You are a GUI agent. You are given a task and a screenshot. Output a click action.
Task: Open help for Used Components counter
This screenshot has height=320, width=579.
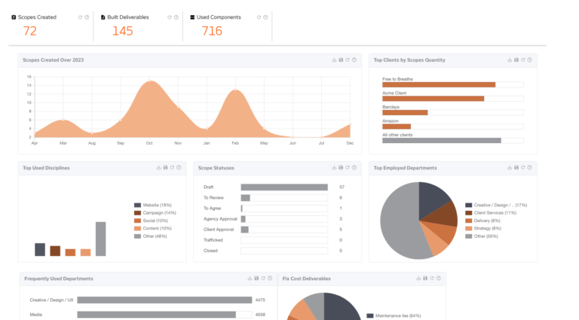pos(265,17)
